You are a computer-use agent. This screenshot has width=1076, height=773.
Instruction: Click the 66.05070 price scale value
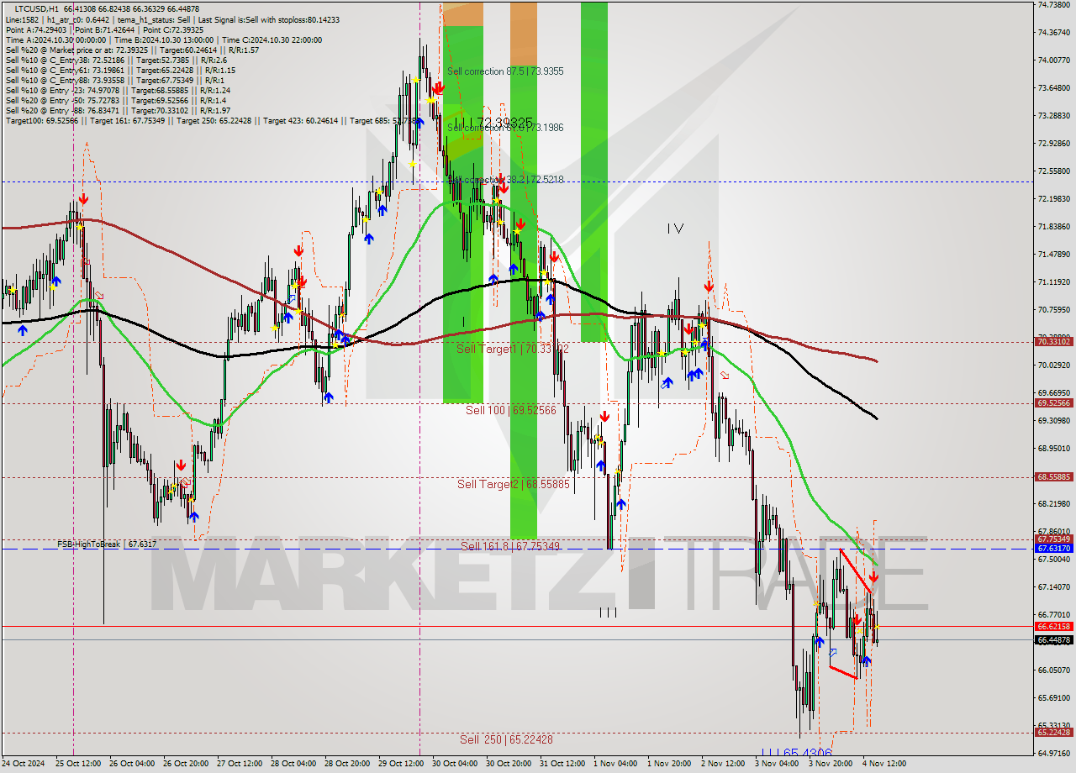[1053, 670]
